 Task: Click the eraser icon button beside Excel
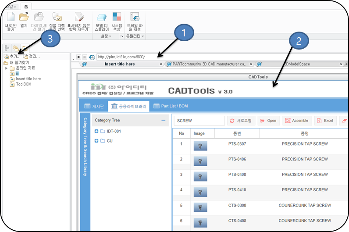[x=344, y=121]
